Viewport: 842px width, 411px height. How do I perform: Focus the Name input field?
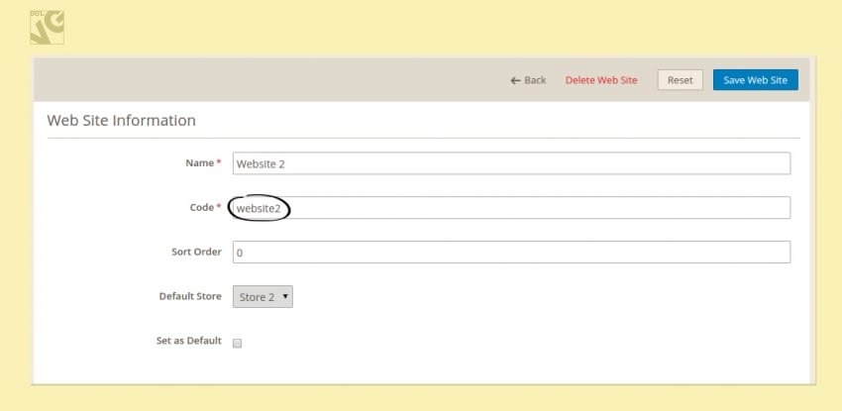(511, 163)
